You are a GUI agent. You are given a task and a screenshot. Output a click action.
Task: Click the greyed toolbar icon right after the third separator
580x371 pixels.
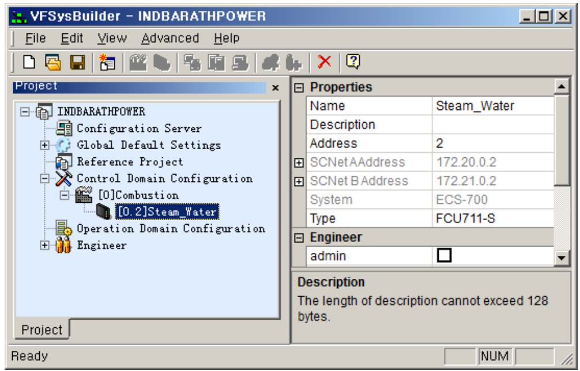[x=270, y=62]
